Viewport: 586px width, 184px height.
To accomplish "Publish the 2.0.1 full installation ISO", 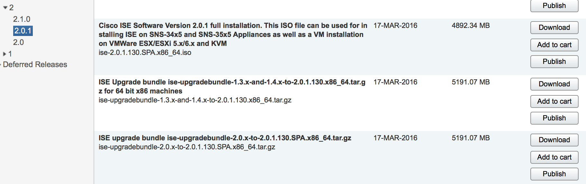I will click(x=554, y=62).
